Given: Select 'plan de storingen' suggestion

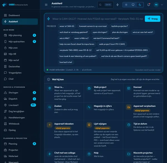Looking at the screenshot, I should [x=120, y=32].
